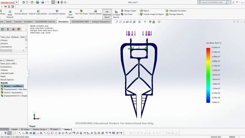Click Manage Network
The image size is (245, 138).
click(175, 14)
